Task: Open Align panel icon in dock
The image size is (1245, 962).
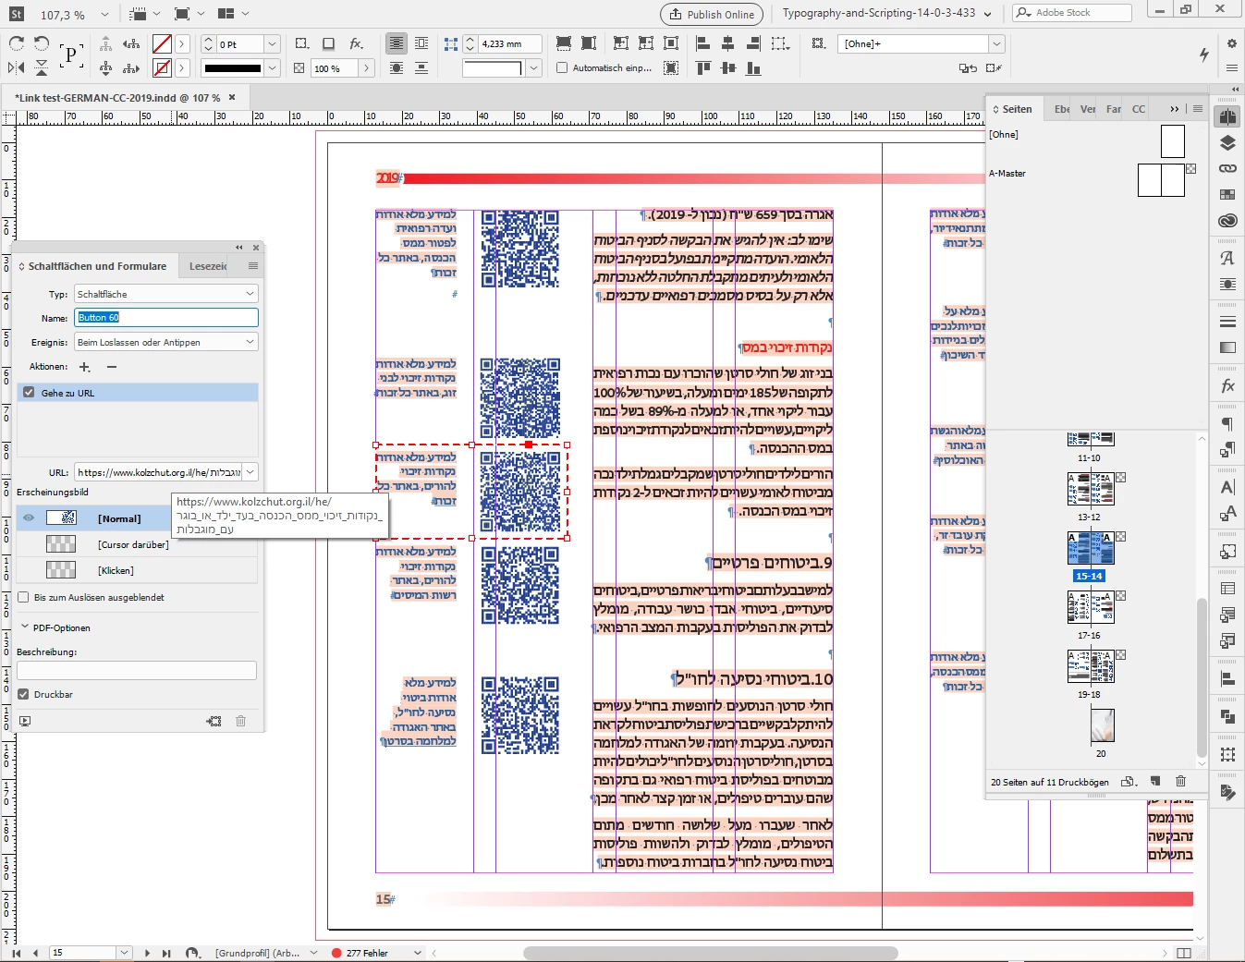Action: tap(1227, 678)
